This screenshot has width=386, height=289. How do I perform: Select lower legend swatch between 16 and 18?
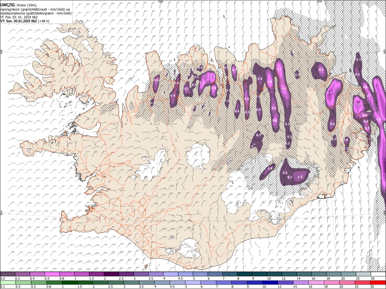pos(316,282)
